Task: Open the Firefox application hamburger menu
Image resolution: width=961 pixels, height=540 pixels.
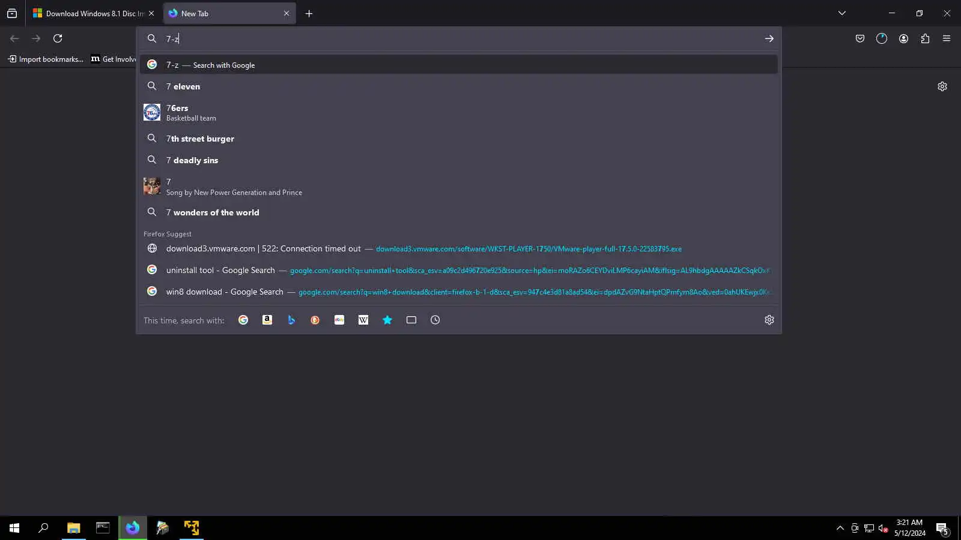Action: point(947,38)
